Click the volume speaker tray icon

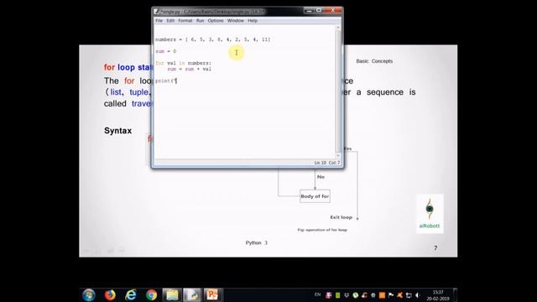(418, 295)
